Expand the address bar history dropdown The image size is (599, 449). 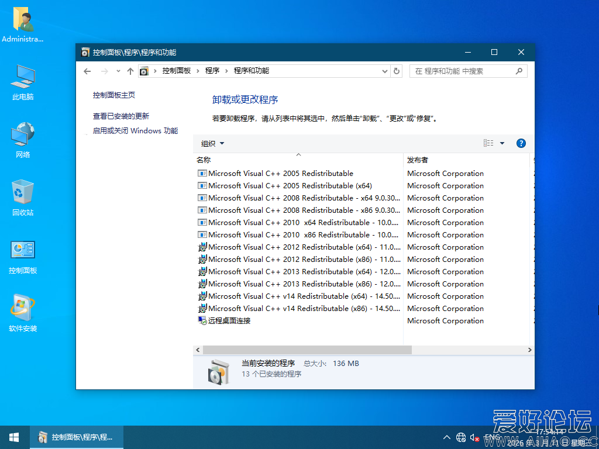[385, 71]
